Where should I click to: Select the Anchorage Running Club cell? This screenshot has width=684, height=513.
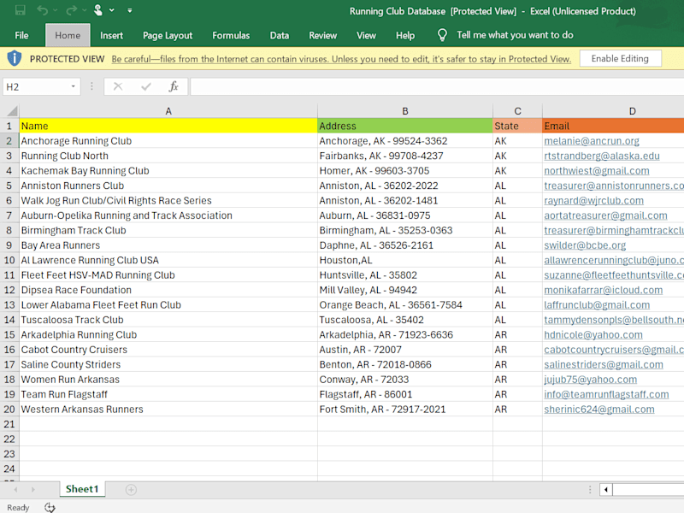click(x=168, y=141)
